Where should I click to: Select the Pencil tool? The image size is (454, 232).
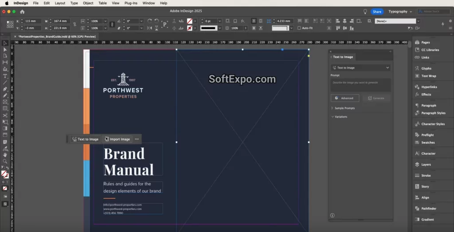pyautogui.click(x=5, y=95)
